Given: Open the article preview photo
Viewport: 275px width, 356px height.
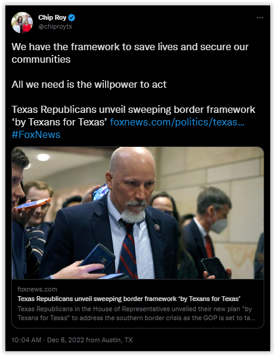Looking at the screenshot, I should point(138,213).
